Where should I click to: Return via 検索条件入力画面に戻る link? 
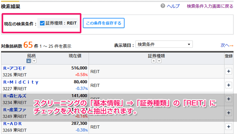(210, 6)
